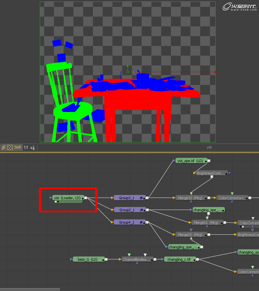Toggle the white view dot under yizi Loader

pyautogui.click(x=56, y=202)
